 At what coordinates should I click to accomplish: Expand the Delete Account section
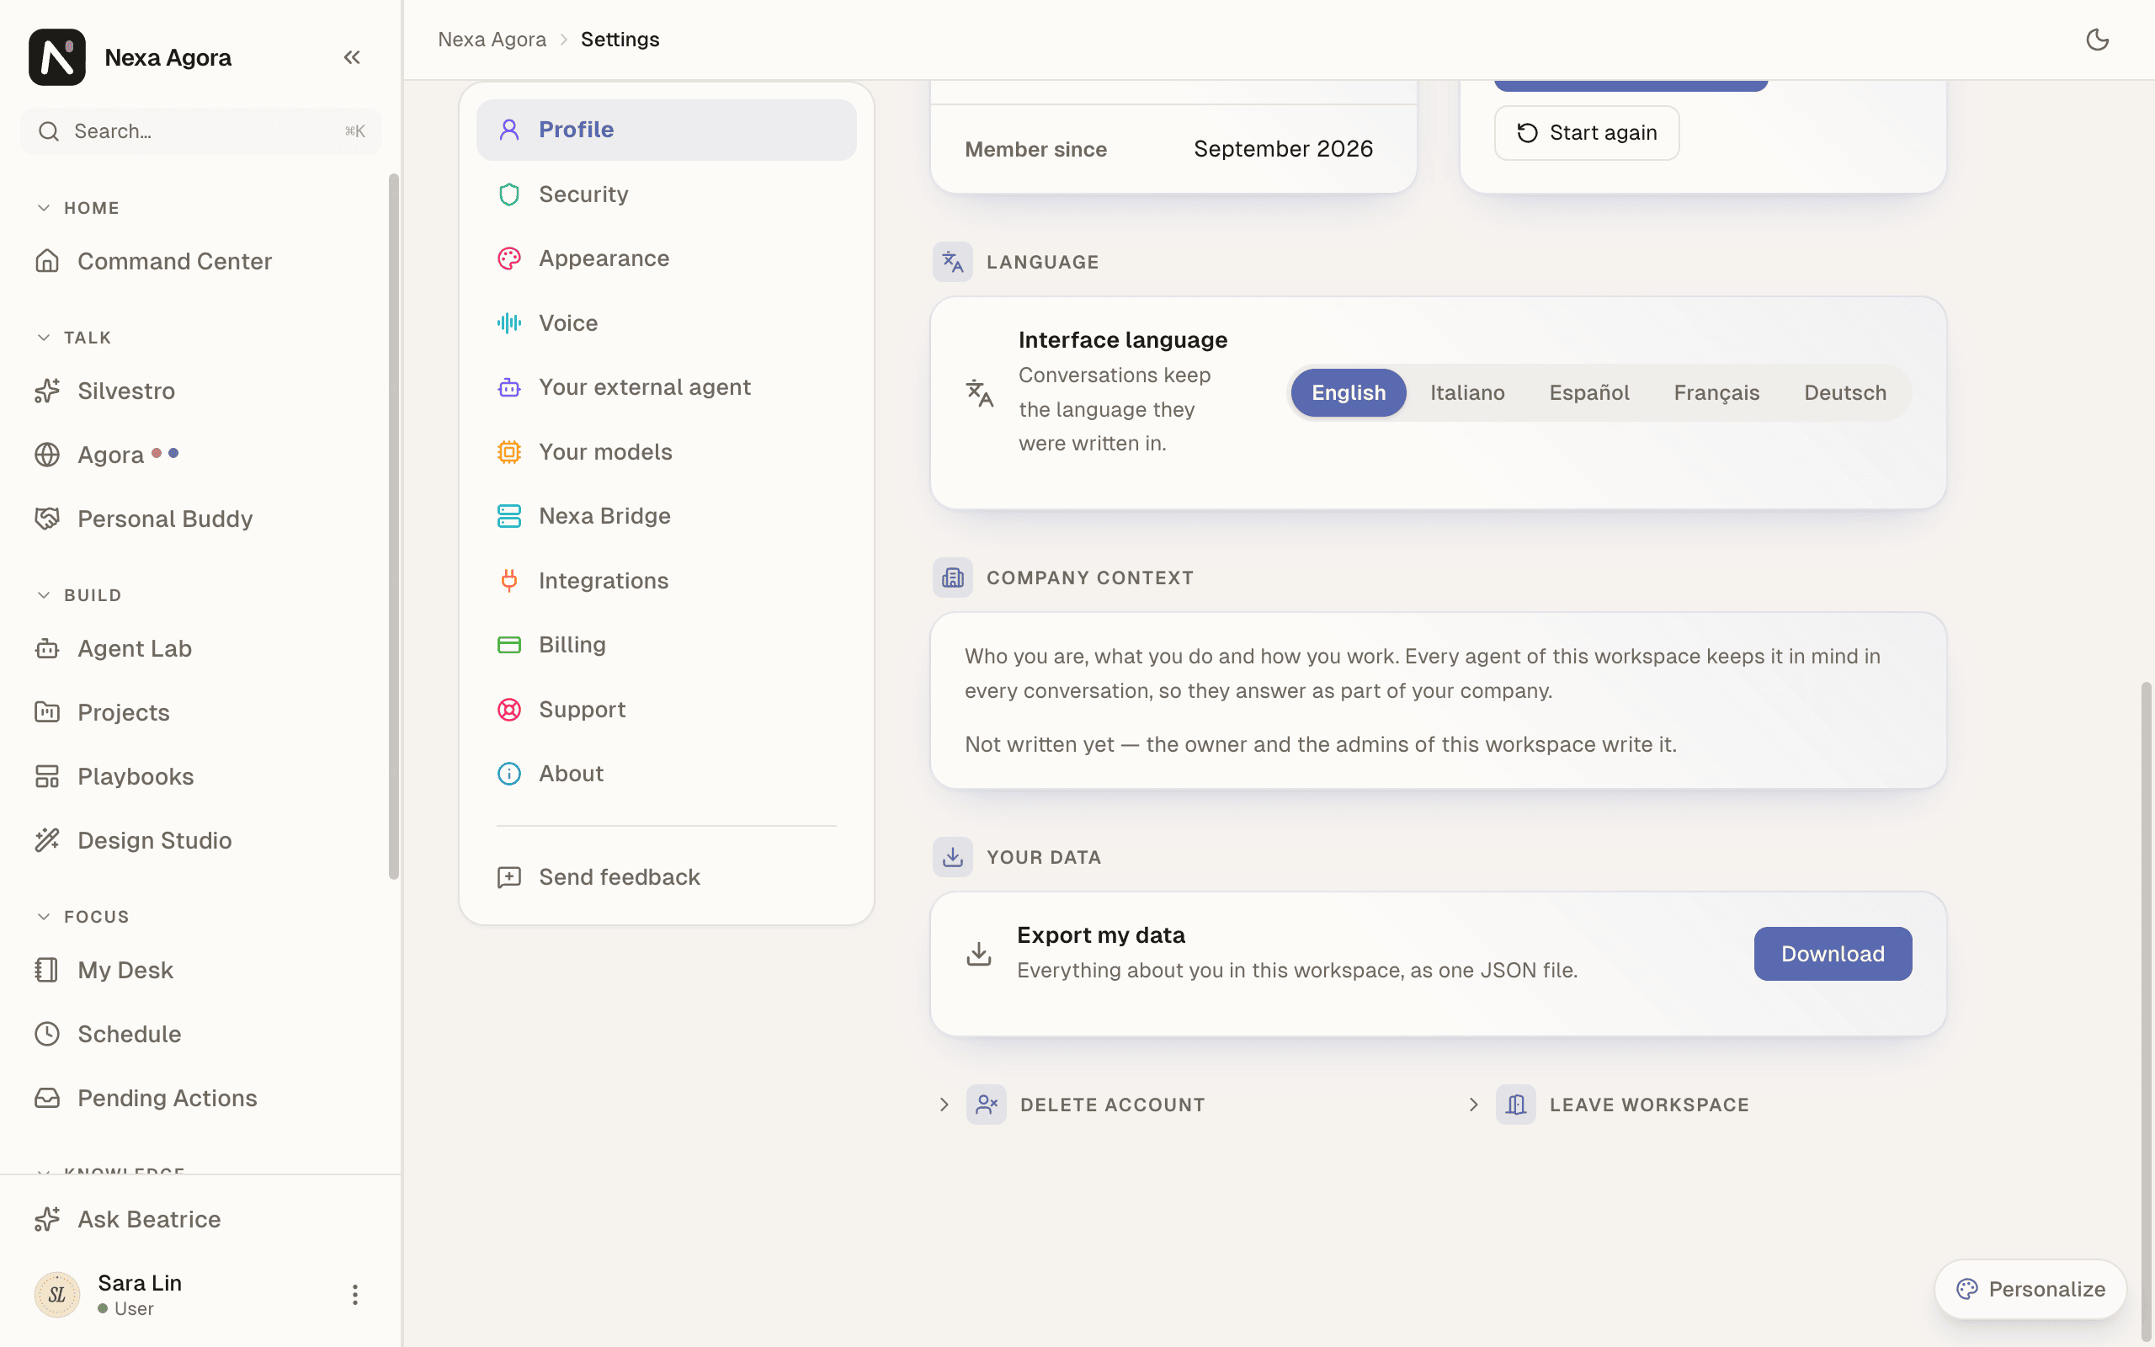point(1072,1105)
